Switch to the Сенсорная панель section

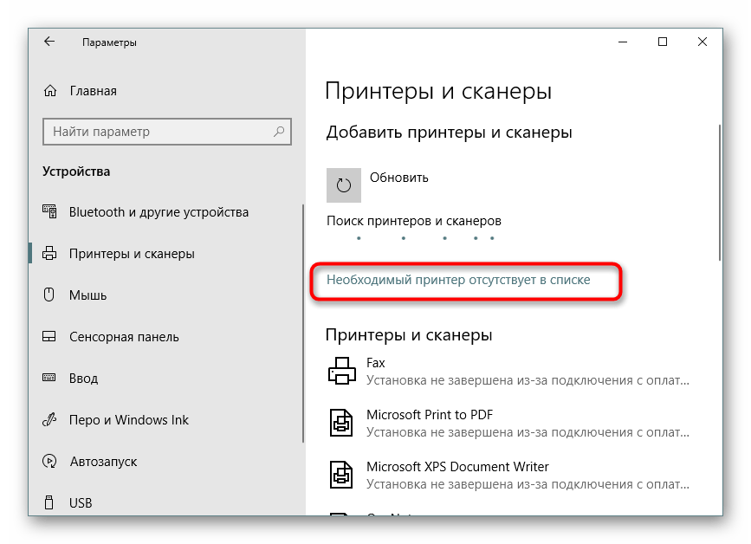coord(126,337)
